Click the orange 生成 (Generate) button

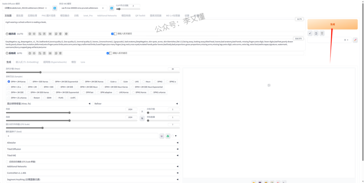coord(332,24)
